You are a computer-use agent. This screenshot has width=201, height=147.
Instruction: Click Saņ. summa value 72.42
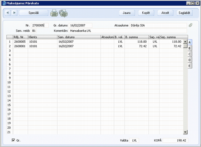coord(171,46)
